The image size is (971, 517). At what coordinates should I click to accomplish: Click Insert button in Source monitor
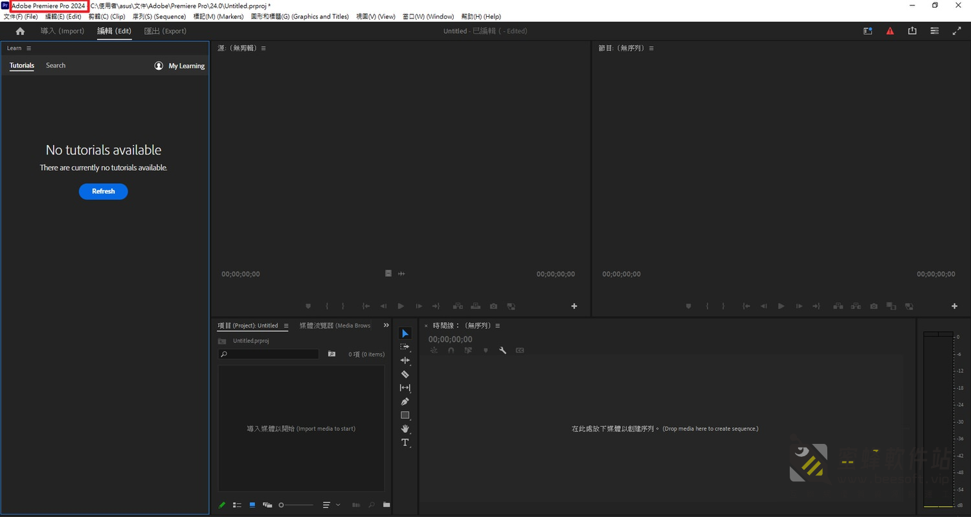coord(458,306)
